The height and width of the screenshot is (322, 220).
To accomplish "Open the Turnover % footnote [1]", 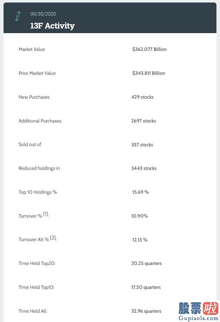I will pyautogui.click(x=45, y=214).
